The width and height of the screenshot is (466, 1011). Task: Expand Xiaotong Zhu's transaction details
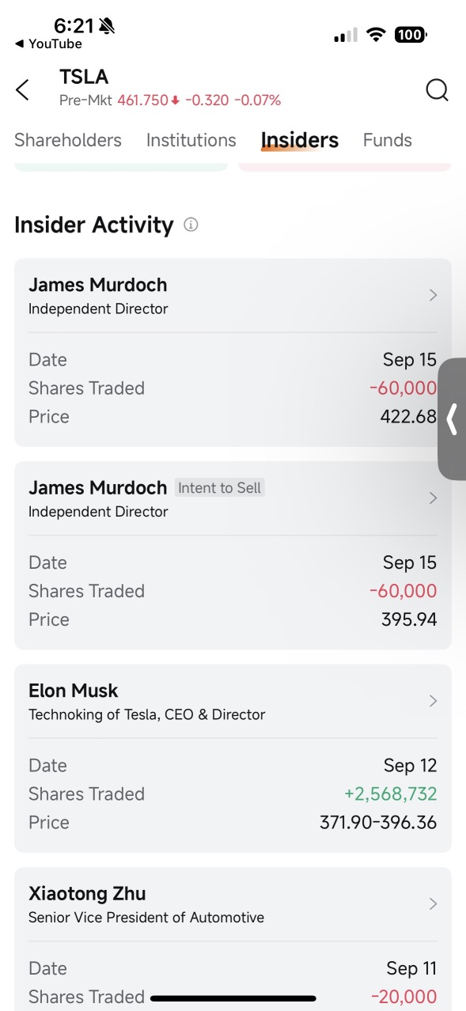click(x=433, y=903)
